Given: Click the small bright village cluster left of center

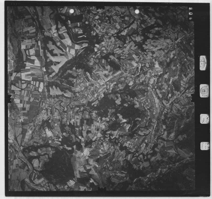Looking at the screenshot, I should click(x=88, y=76).
